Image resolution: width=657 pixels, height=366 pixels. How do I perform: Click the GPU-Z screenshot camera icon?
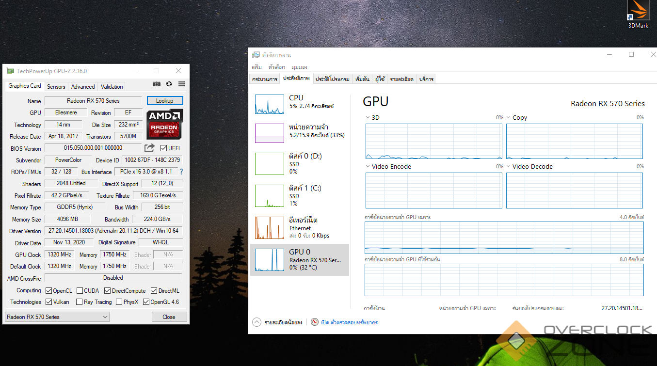coord(156,84)
